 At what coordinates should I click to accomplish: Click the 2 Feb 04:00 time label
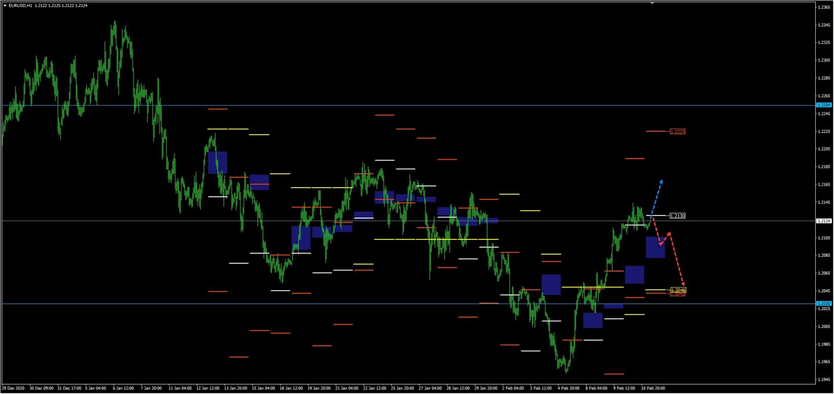coord(513,388)
